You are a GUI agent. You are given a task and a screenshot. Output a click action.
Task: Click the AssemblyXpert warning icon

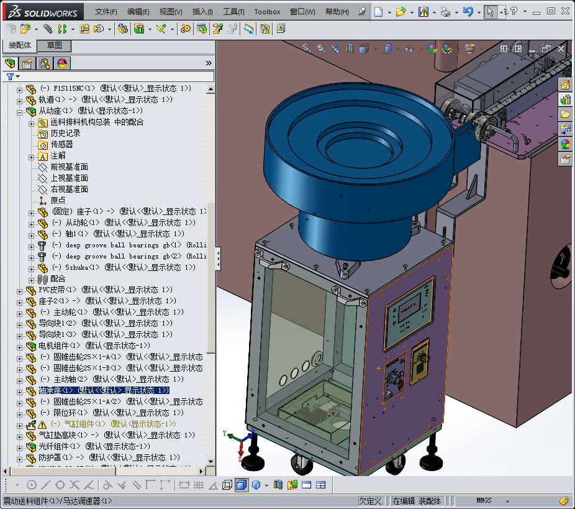tap(265, 29)
